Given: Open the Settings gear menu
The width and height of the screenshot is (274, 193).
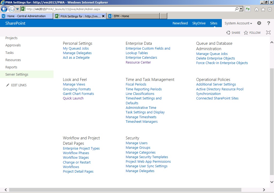Looking at the screenshot, I should point(259,23).
